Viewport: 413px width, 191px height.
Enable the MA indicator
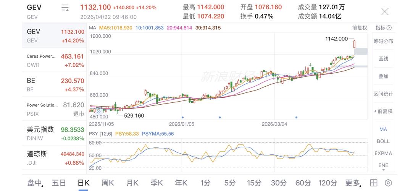[383, 129]
